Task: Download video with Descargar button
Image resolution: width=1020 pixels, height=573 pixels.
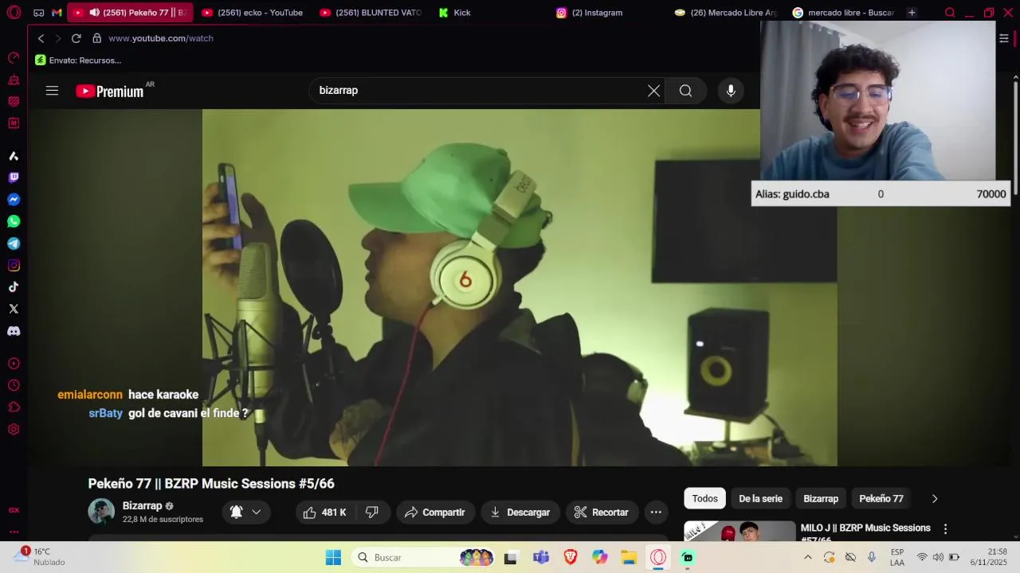Action: (x=520, y=513)
